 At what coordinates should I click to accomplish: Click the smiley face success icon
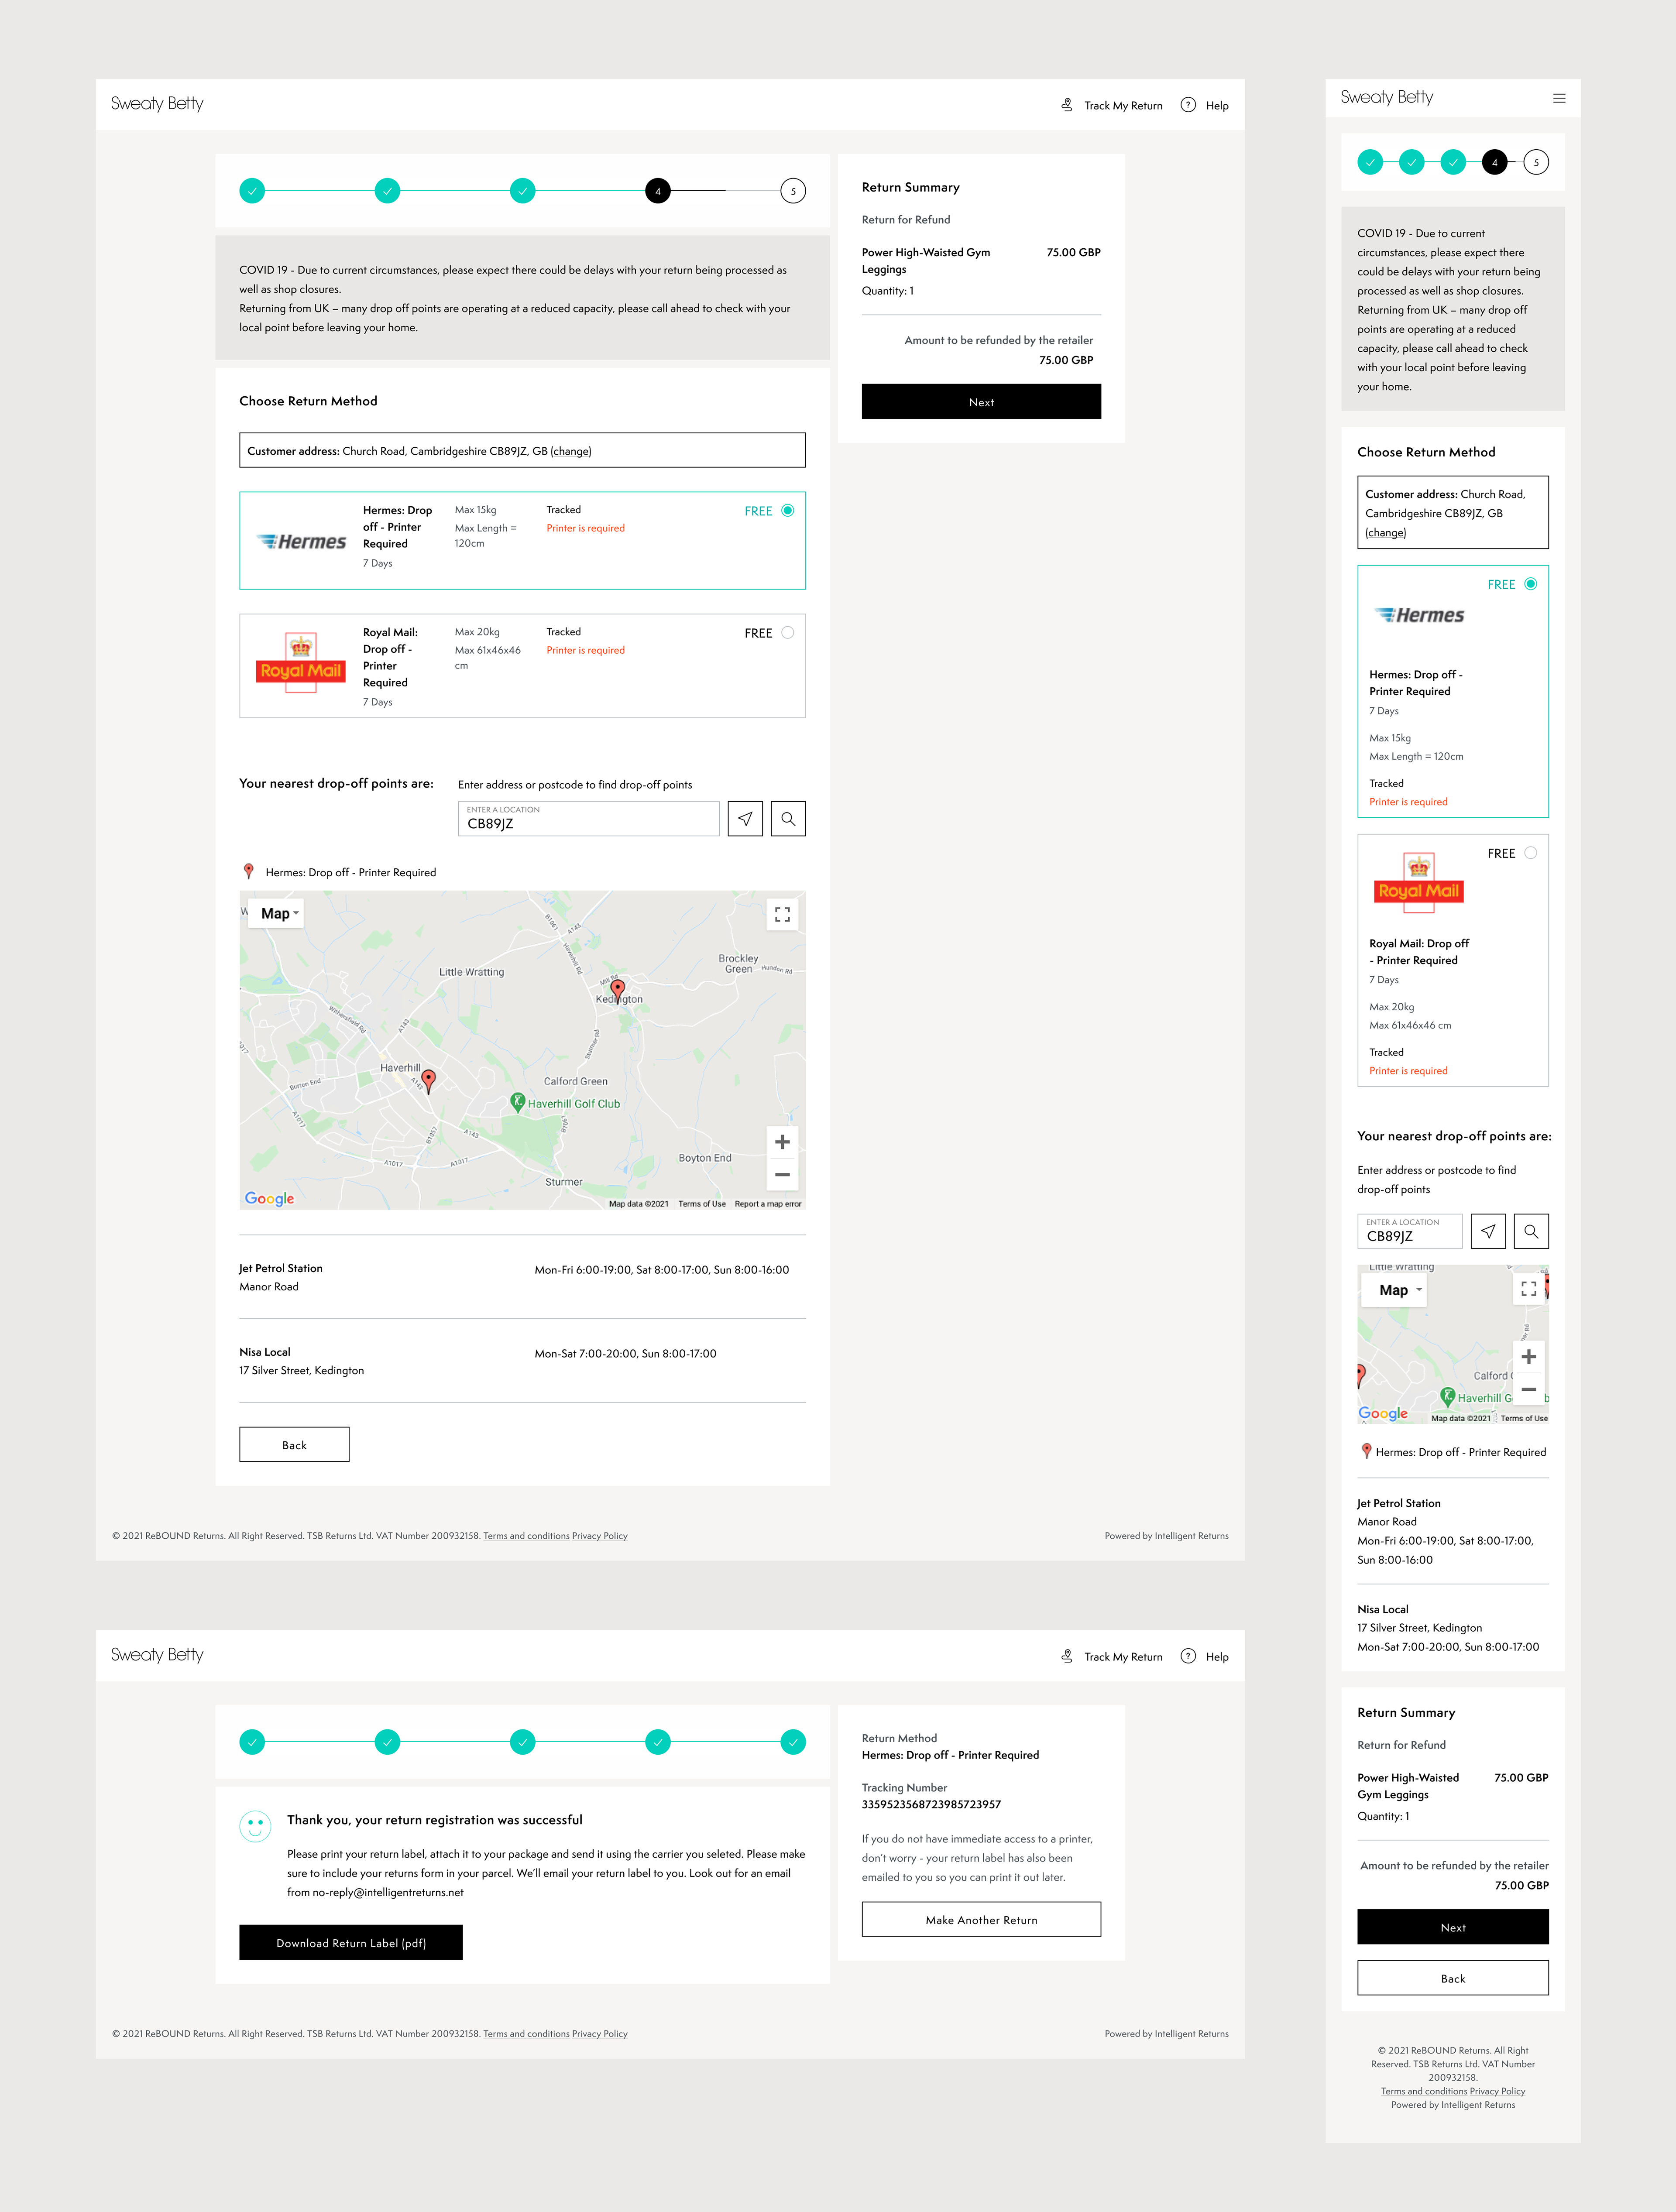tap(255, 1826)
